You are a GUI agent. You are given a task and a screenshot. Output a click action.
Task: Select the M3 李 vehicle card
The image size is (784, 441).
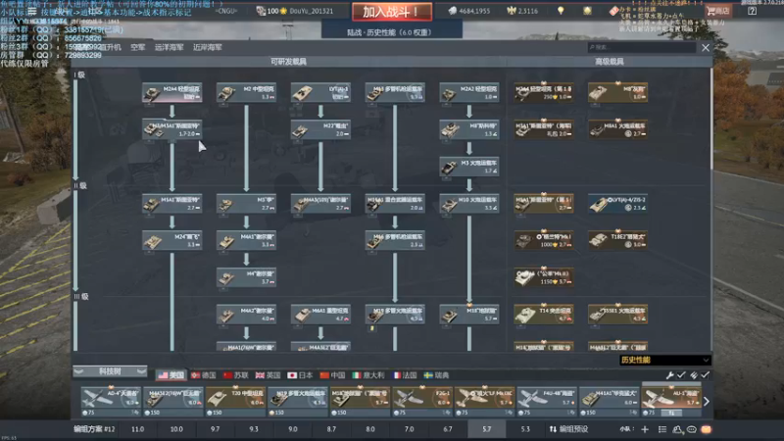tap(246, 204)
